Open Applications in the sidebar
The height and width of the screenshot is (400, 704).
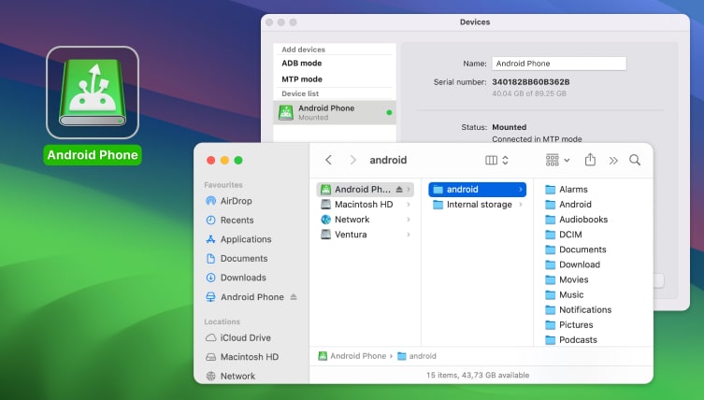(x=238, y=239)
